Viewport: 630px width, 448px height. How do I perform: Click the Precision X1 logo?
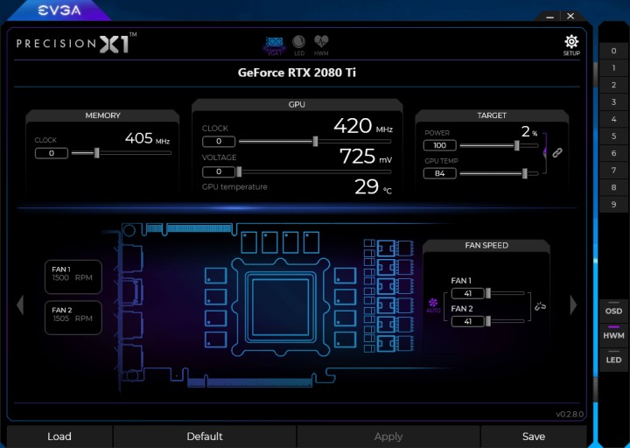click(76, 43)
